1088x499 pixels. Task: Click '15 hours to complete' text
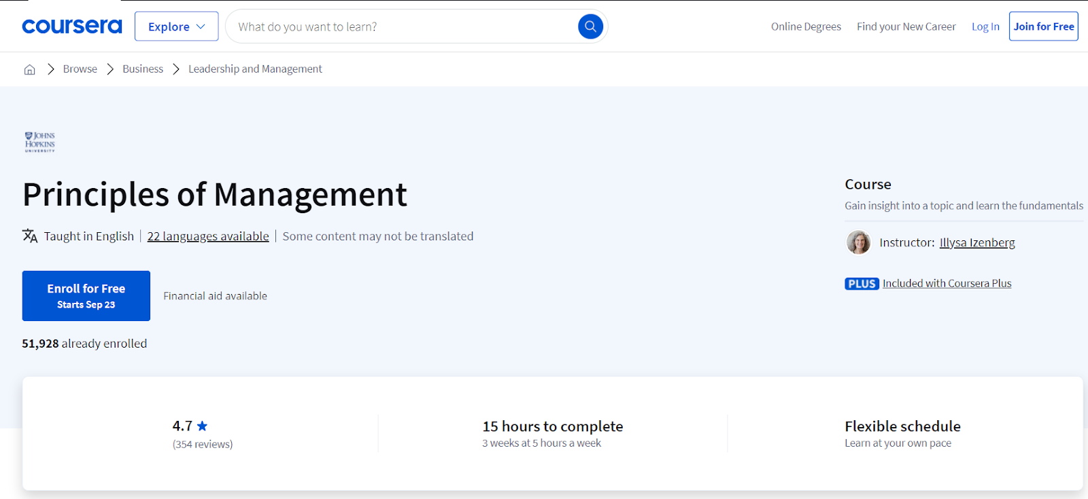[553, 426]
